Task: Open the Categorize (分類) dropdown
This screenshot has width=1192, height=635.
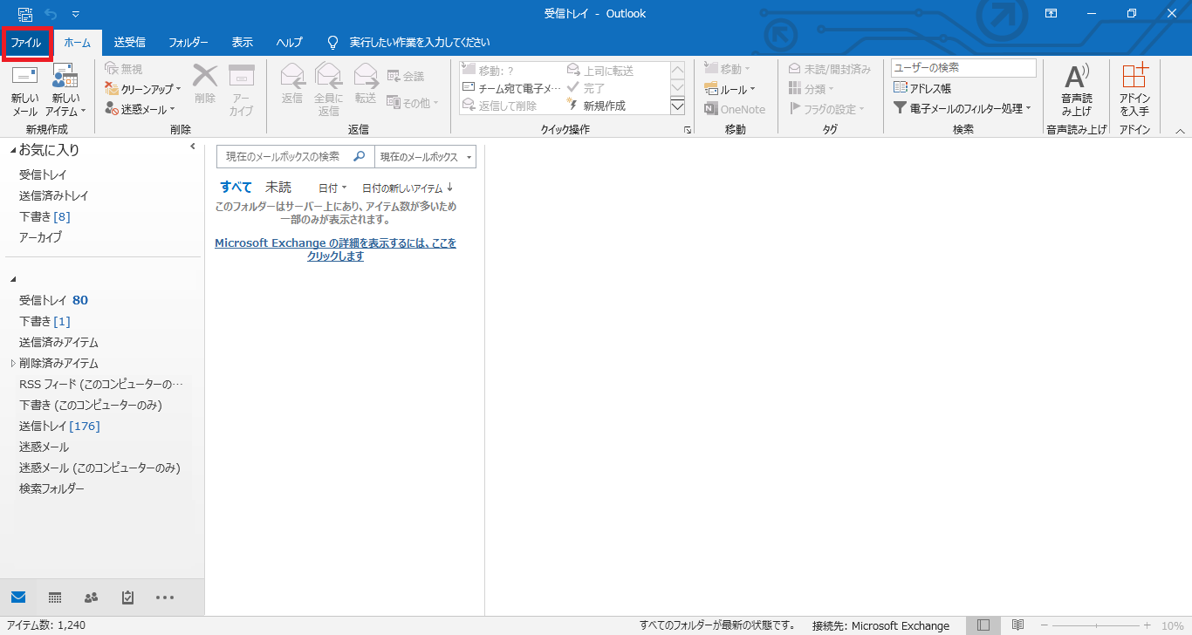Action: [x=812, y=89]
